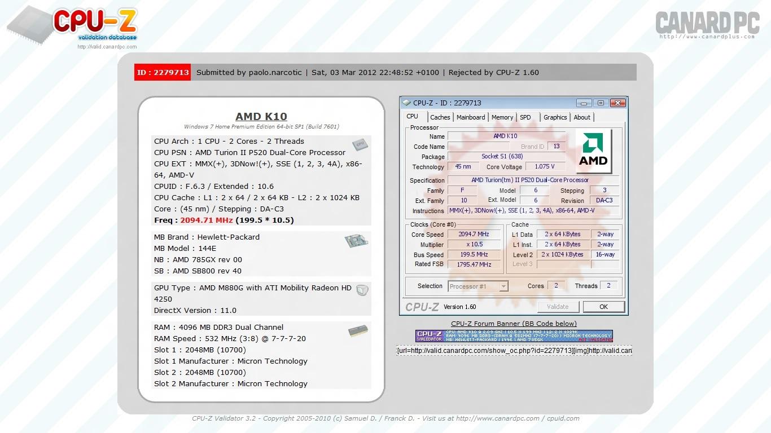Click the CPU chip icon beside CPU Arch

[x=359, y=144]
